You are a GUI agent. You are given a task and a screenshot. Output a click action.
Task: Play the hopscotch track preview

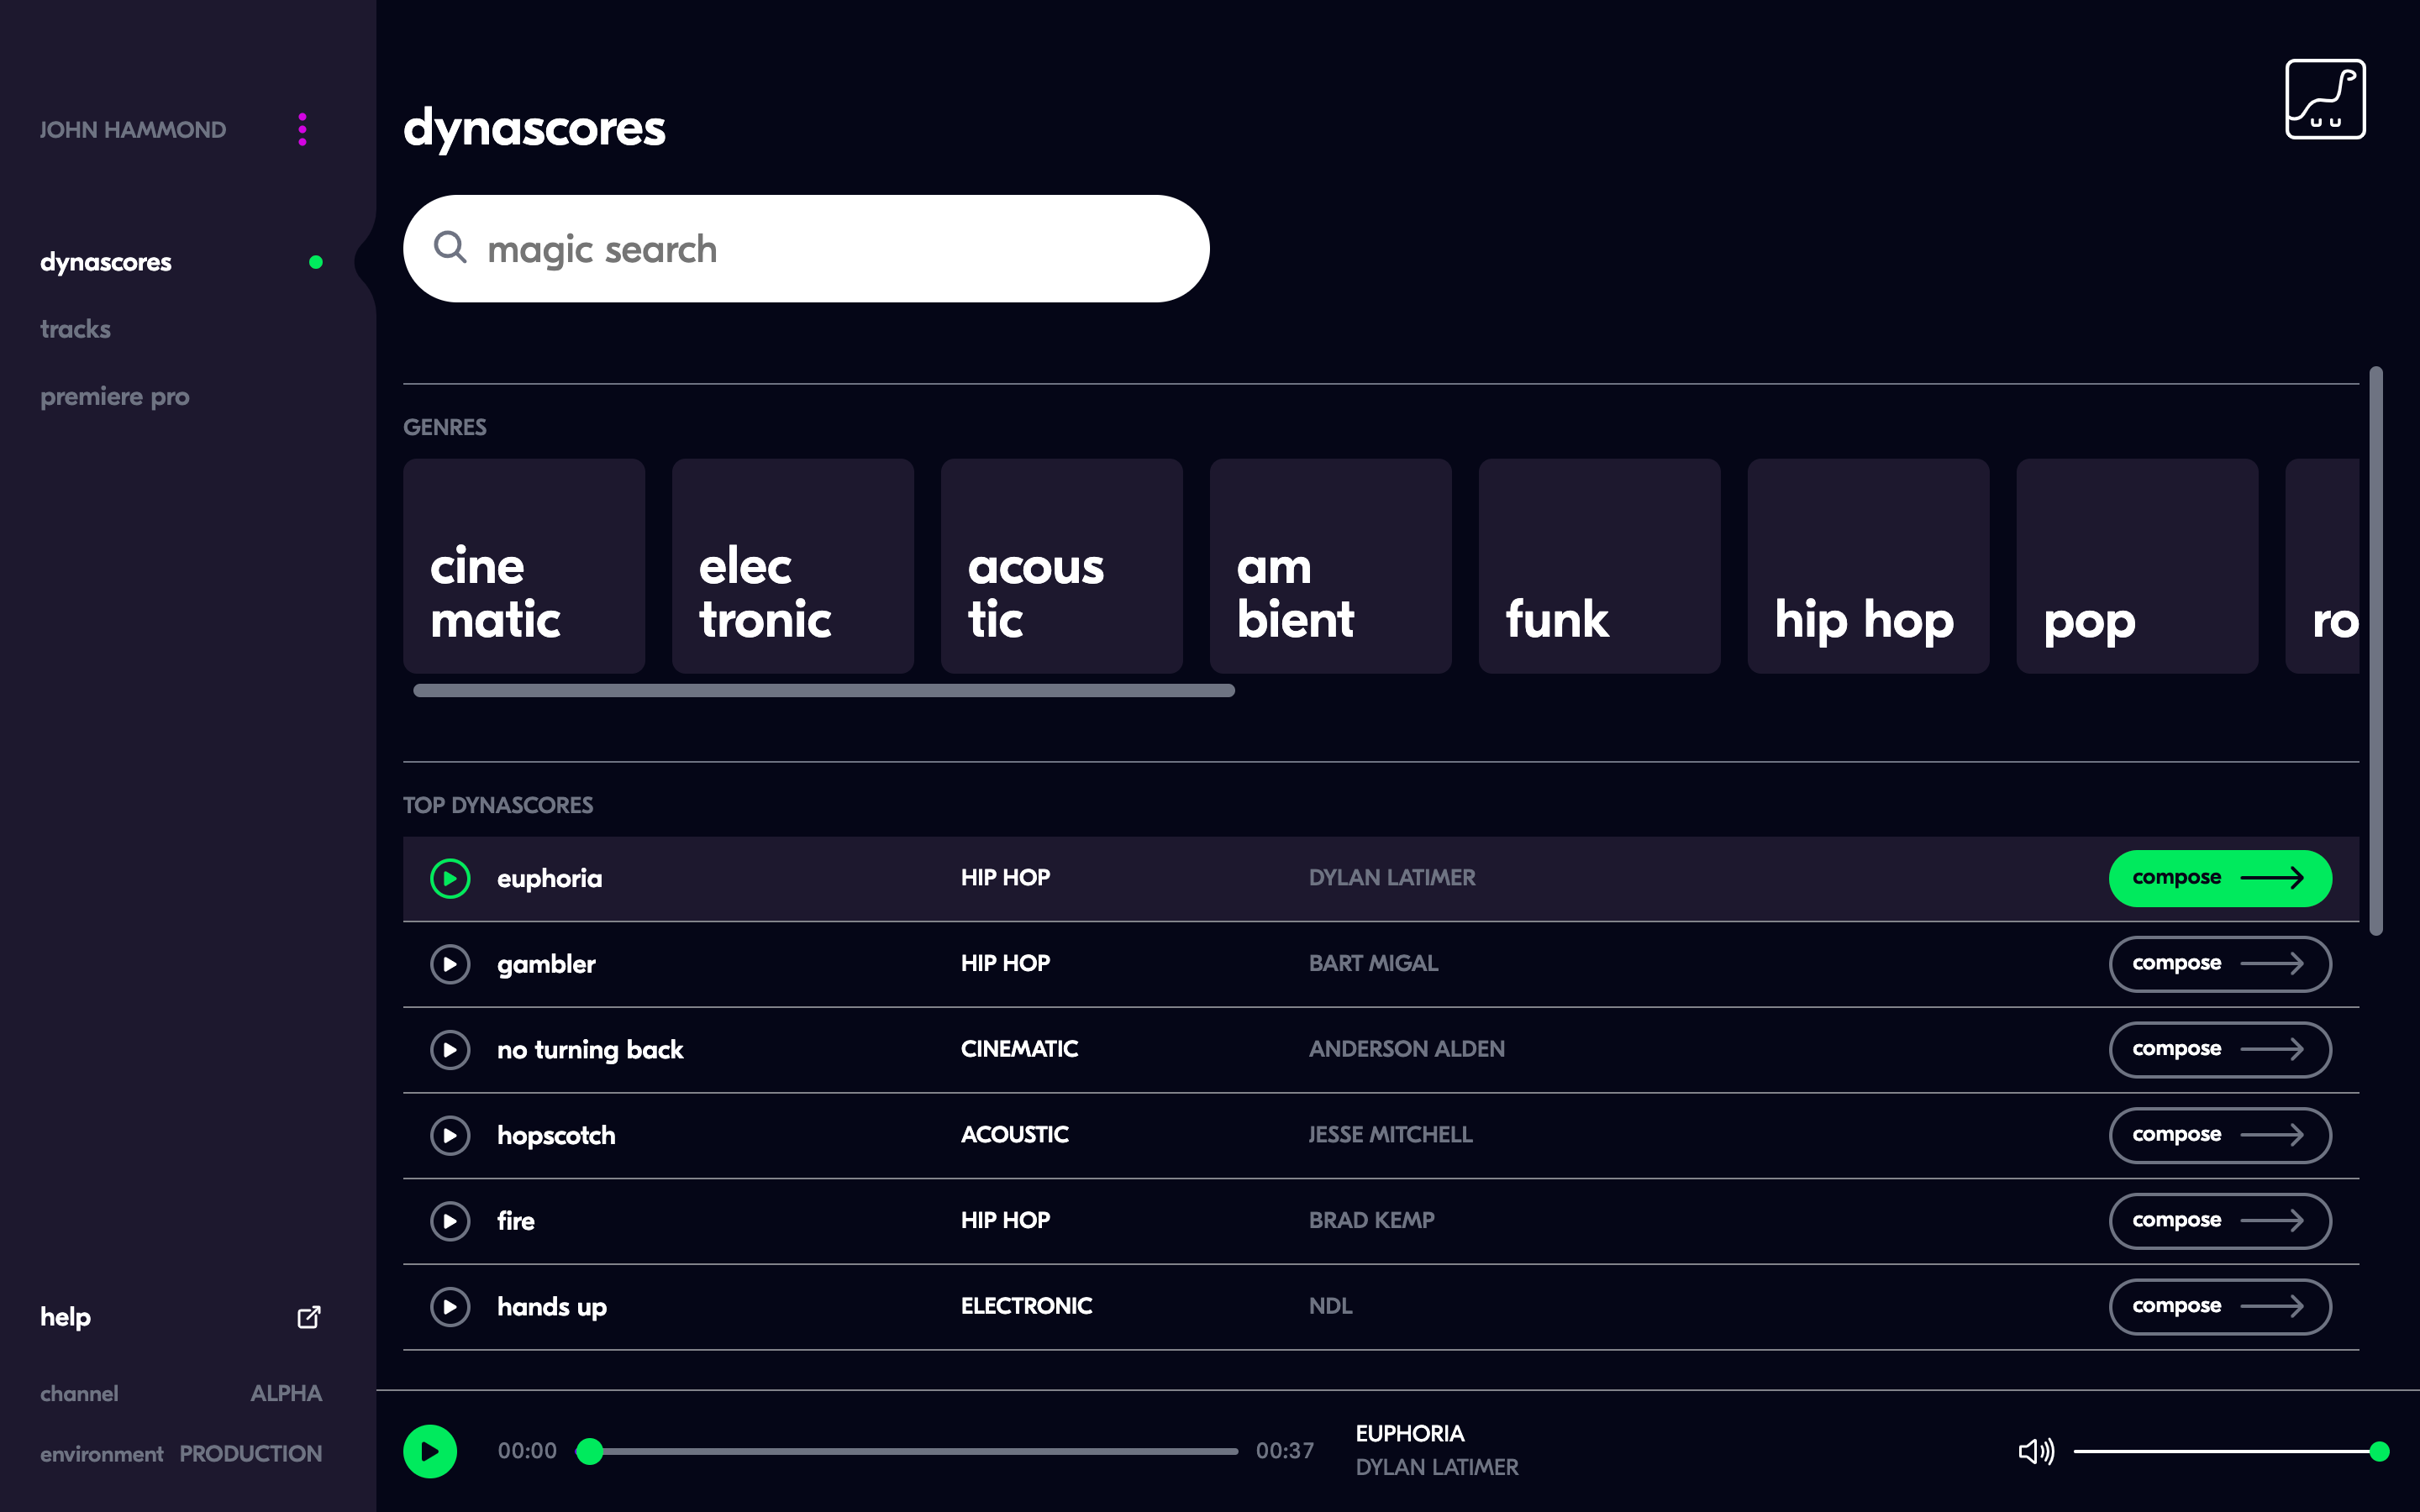pos(450,1135)
